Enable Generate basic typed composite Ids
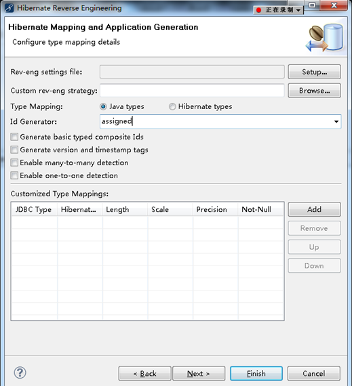The image size is (352, 386). coord(14,137)
